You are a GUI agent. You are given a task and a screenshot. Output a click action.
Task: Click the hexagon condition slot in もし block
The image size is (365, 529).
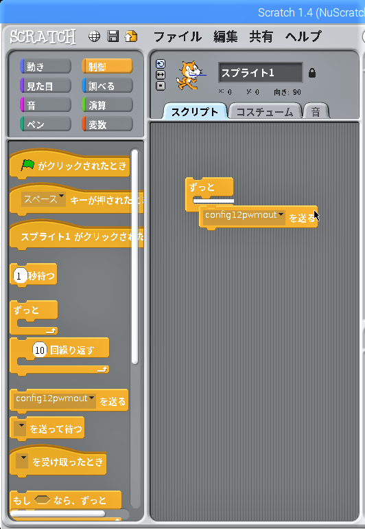click(42, 499)
